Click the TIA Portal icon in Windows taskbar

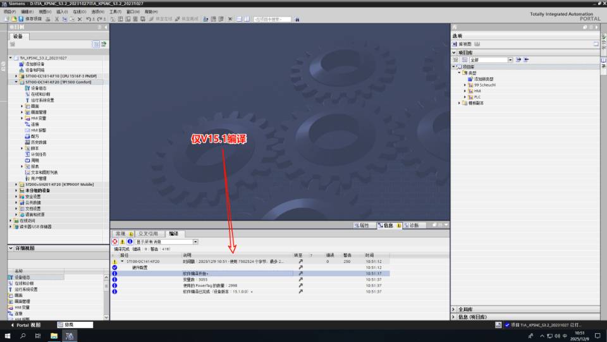tap(70, 336)
